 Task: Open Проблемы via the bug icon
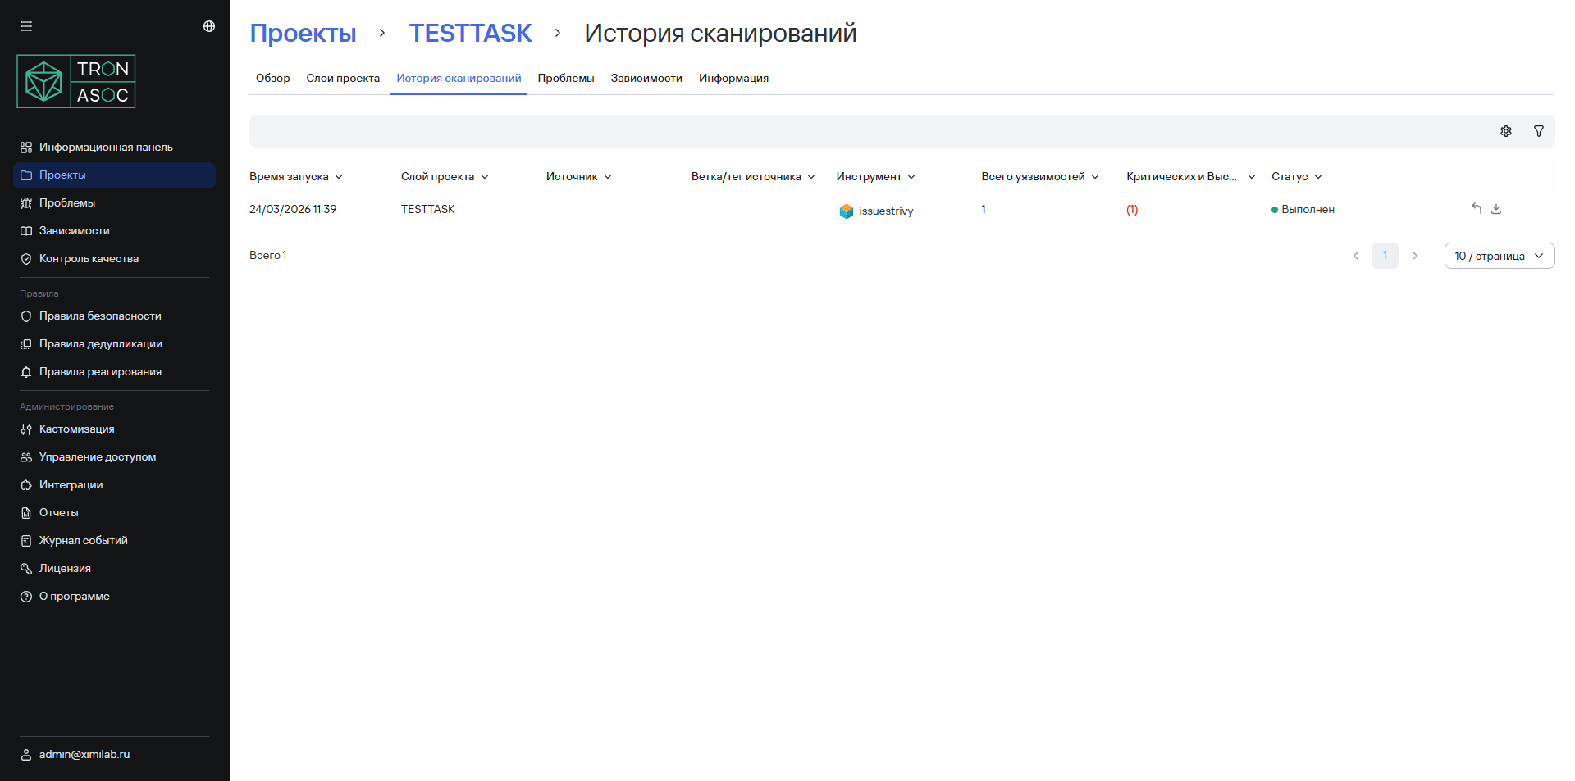pos(25,202)
